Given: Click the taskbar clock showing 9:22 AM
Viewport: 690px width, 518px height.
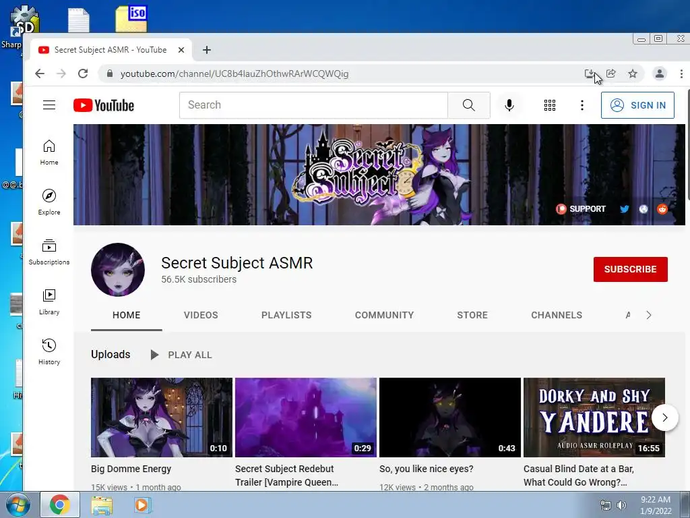Looking at the screenshot, I should tap(656, 505).
